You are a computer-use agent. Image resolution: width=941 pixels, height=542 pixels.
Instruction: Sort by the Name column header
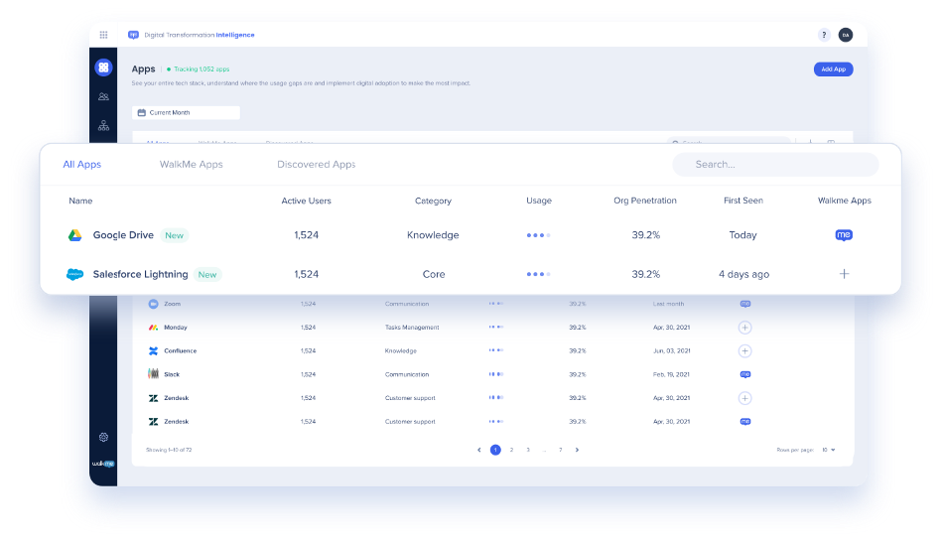(x=80, y=202)
